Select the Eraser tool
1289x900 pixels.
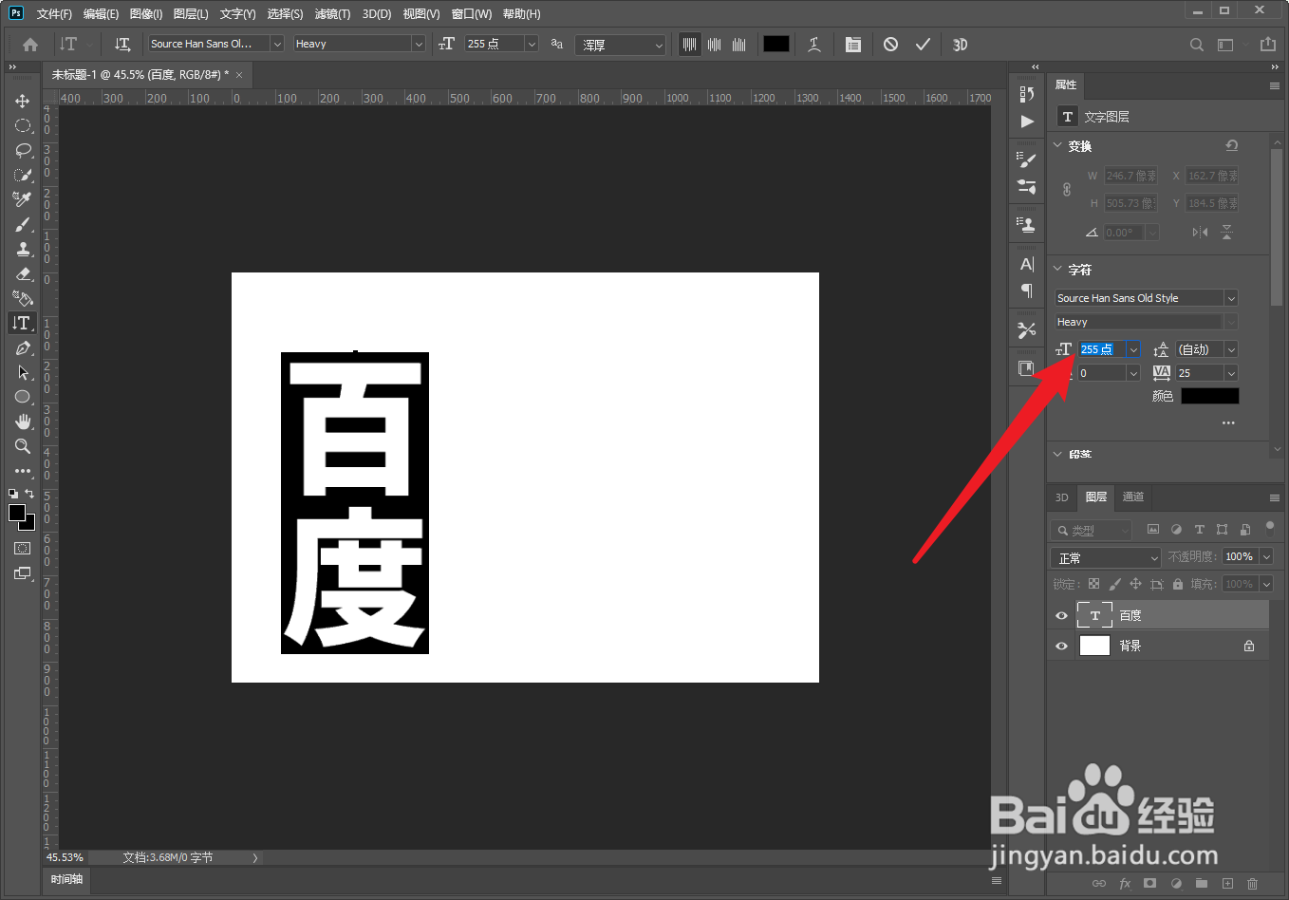(x=23, y=273)
